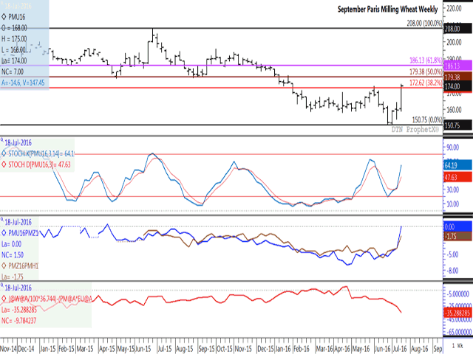473x354 pixels.
Task: Click Jul-15 on the time axis
Action: click(164, 349)
